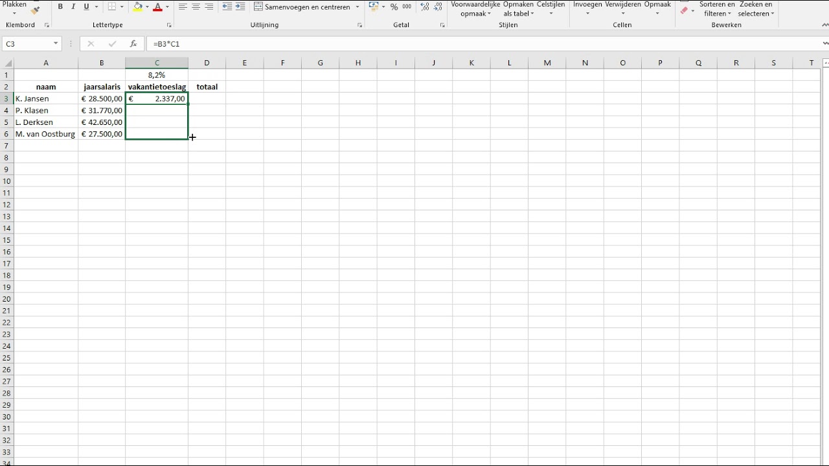829x466 pixels.
Task: Open the Opmaak cells menu
Action: [x=657, y=8]
